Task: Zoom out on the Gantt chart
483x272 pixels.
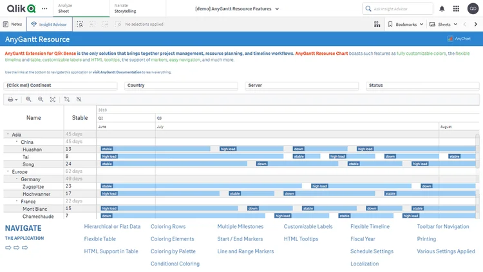Action: coord(41,99)
